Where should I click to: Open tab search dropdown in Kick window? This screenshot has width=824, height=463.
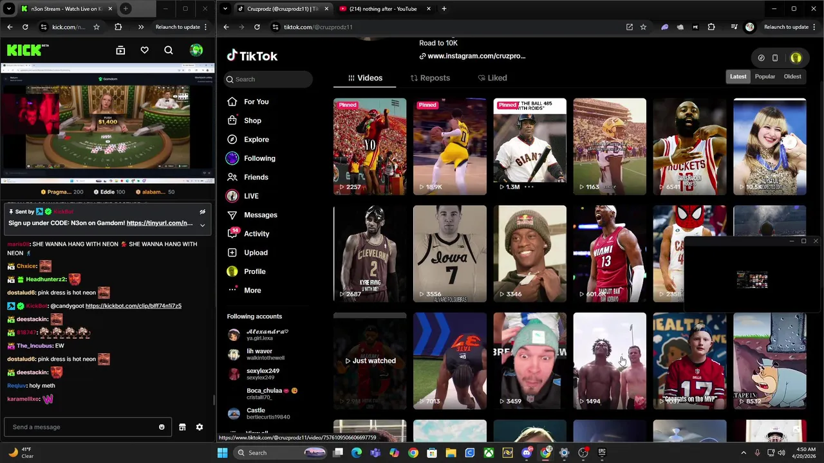[9, 9]
